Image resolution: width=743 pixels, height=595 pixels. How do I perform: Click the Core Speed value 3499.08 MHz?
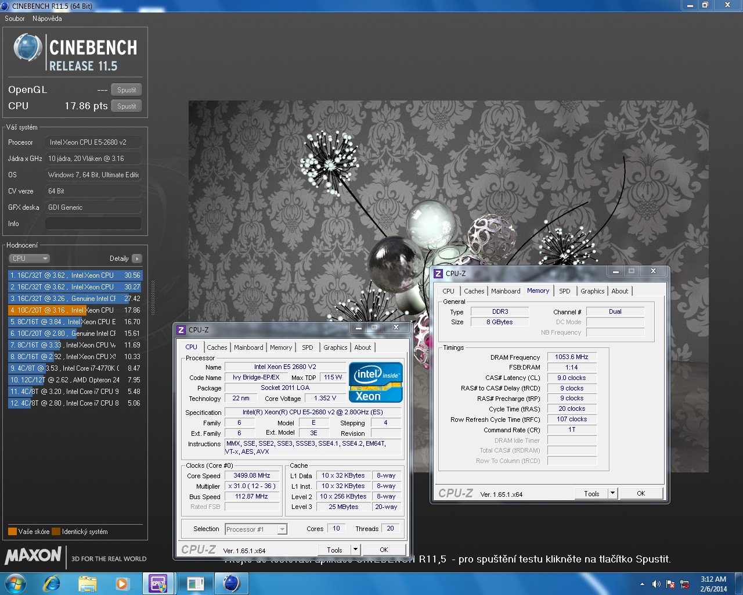[x=252, y=475]
